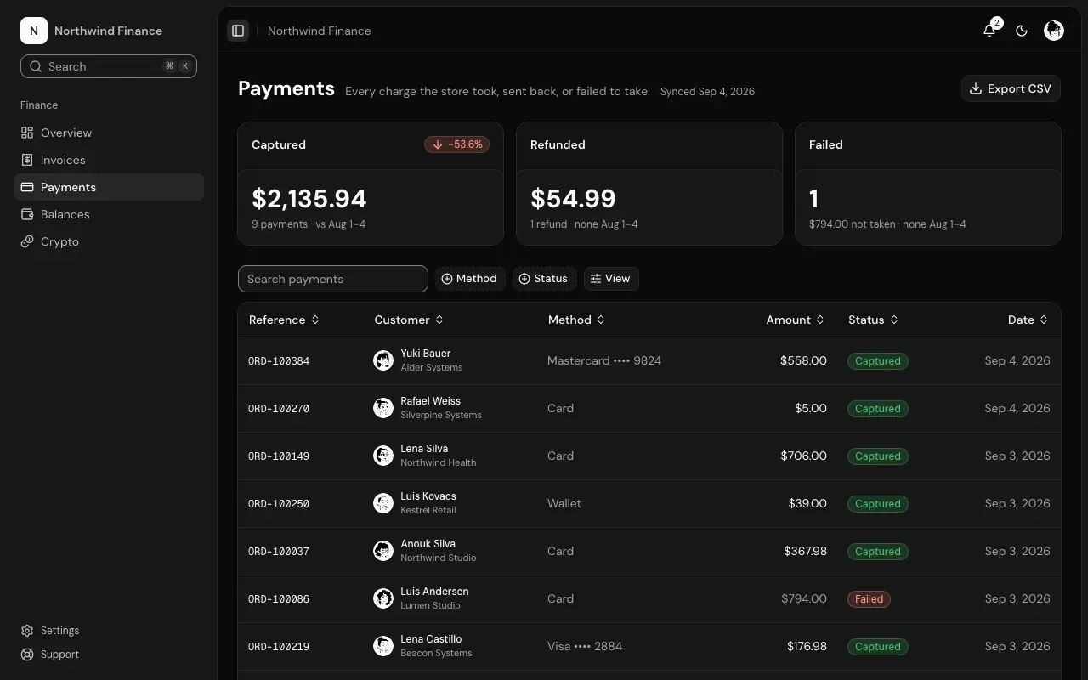Image resolution: width=1088 pixels, height=680 pixels.
Task: Toggle dark mode moon icon
Action: [1022, 31]
